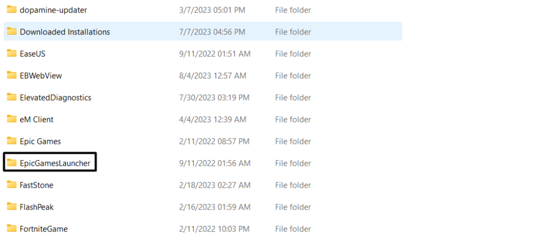
Task: Select the FlashPeak folder icon
Action: [x=11, y=207]
